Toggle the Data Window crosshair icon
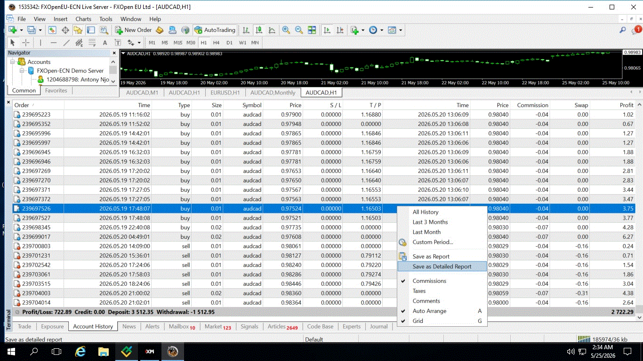 pos(65,30)
